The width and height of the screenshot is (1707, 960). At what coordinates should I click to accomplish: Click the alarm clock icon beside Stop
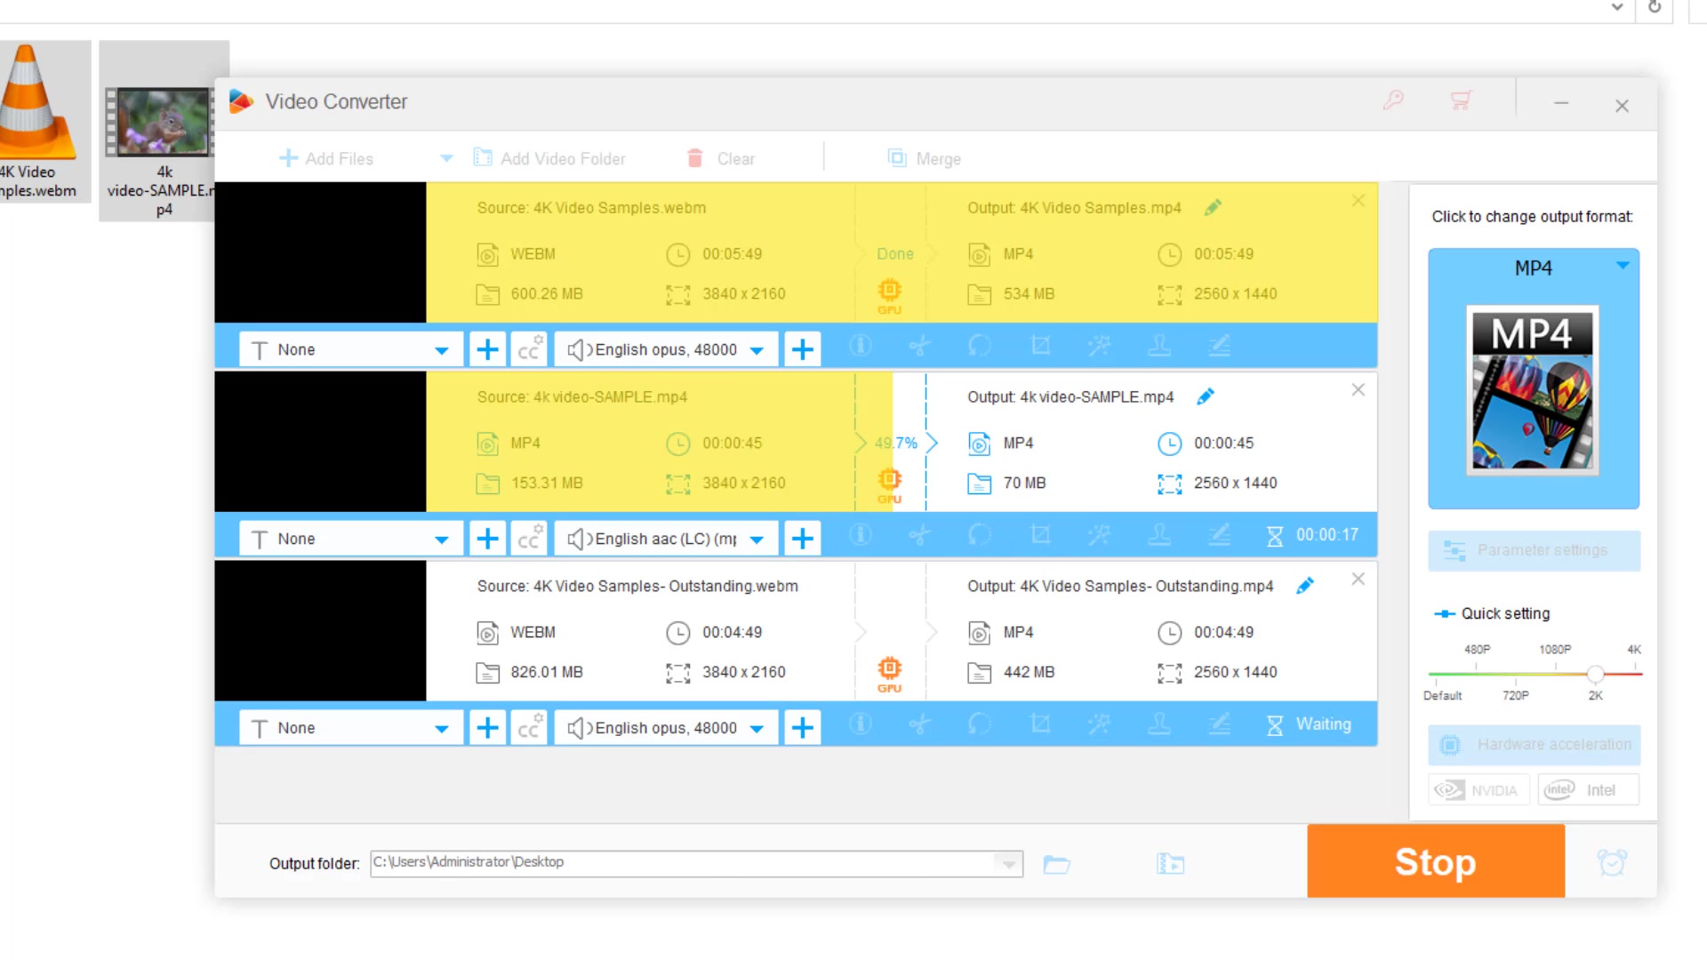point(1612,862)
